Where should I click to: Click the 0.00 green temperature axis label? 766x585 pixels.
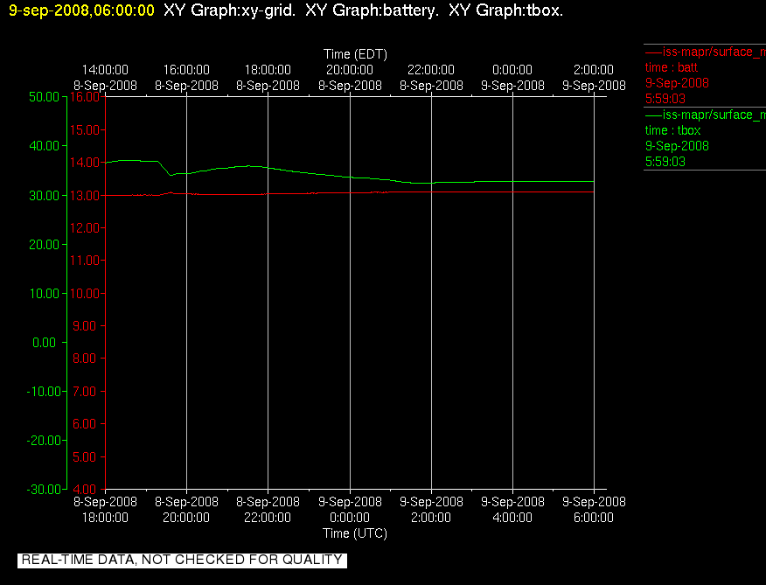tap(44, 343)
